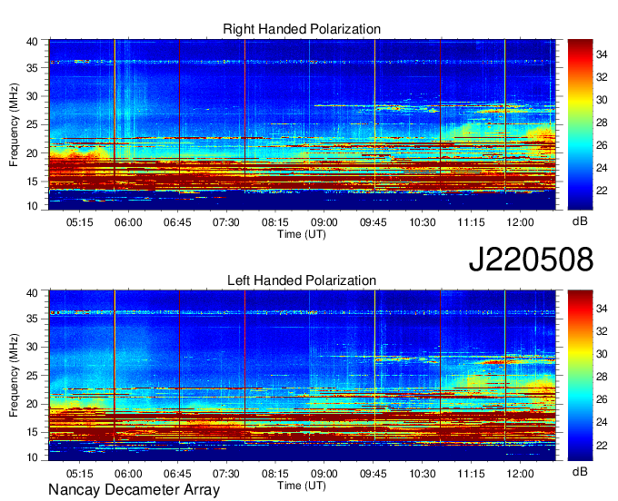Click the 34 value on Right Handed colorbar

tap(602, 54)
